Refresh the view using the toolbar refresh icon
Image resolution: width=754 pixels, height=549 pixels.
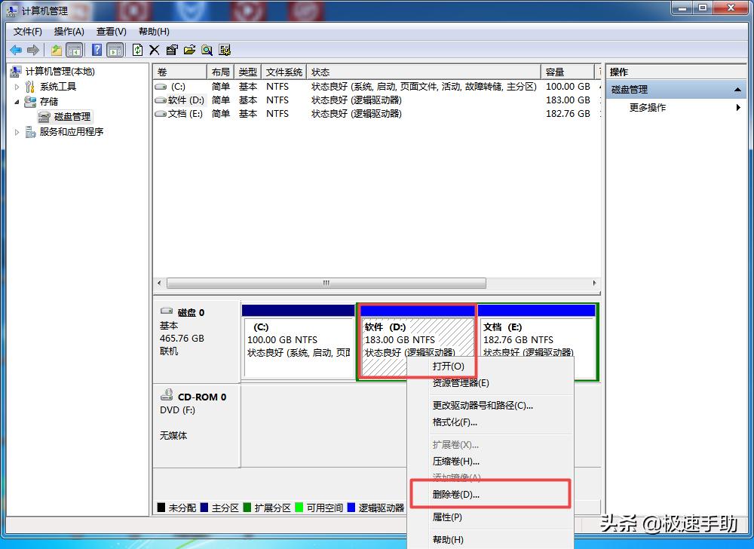(x=138, y=50)
